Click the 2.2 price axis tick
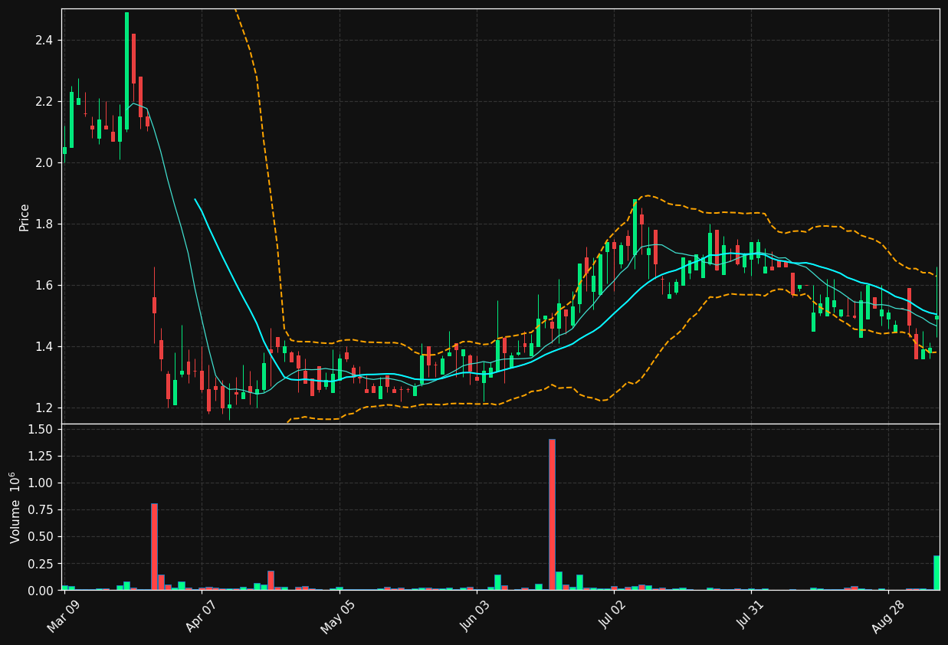This screenshot has width=948, height=645. [44, 101]
